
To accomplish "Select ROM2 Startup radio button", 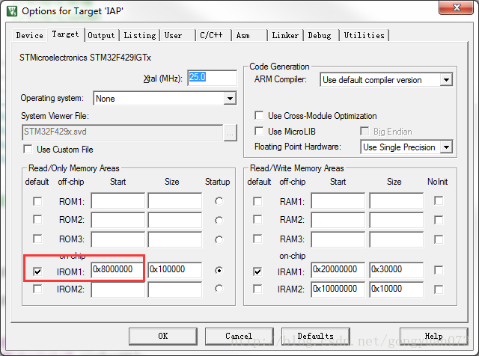I will coord(219,220).
